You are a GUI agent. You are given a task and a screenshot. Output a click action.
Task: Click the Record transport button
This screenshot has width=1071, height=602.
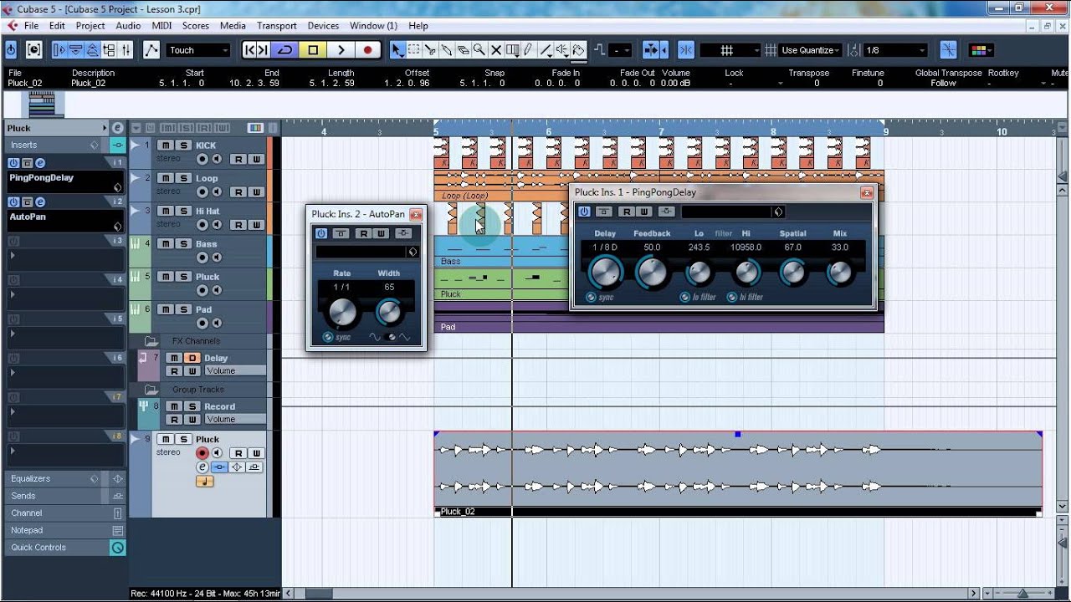tap(367, 50)
